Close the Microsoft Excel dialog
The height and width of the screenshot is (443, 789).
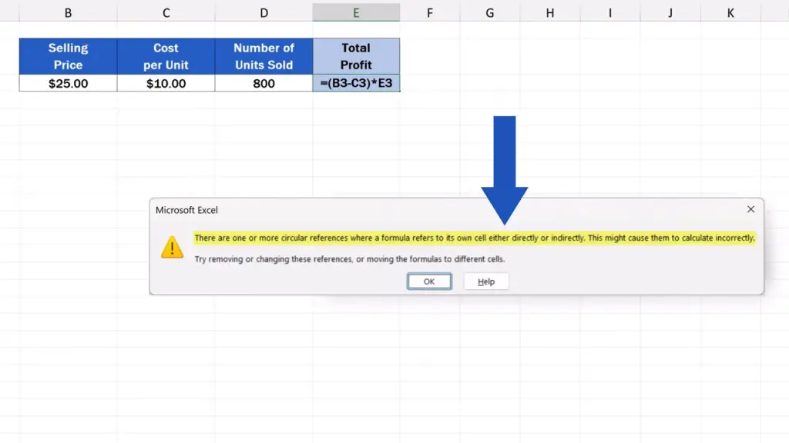750,209
